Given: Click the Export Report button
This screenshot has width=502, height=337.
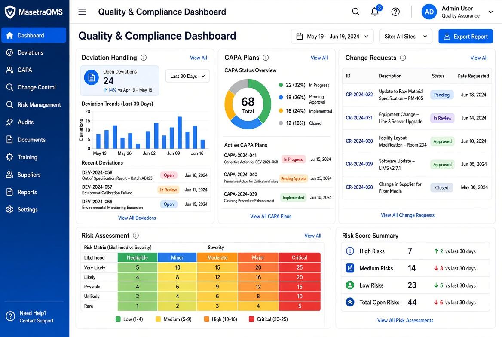Looking at the screenshot, I should pyautogui.click(x=465, y=37).
